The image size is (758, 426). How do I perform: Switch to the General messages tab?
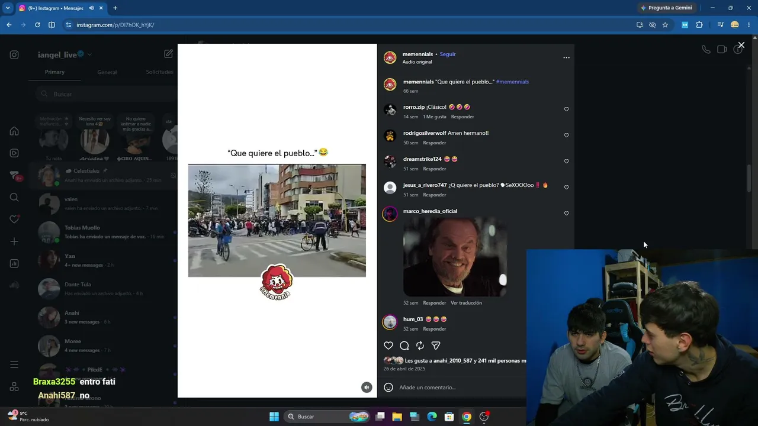coord(107,72)
